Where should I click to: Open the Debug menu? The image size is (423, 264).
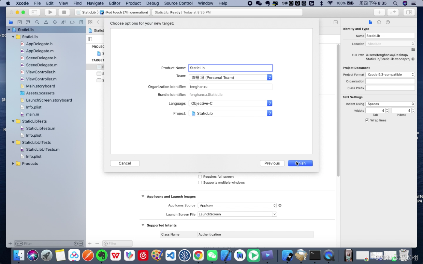click(153, 3)
